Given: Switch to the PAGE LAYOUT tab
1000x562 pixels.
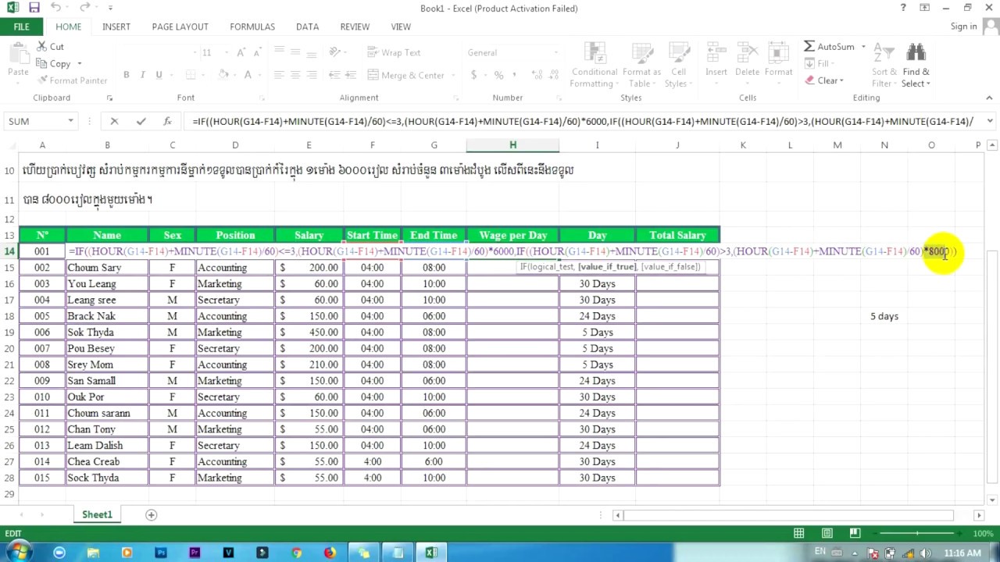Looking at the screenshot, I should (x=180, y=27).
